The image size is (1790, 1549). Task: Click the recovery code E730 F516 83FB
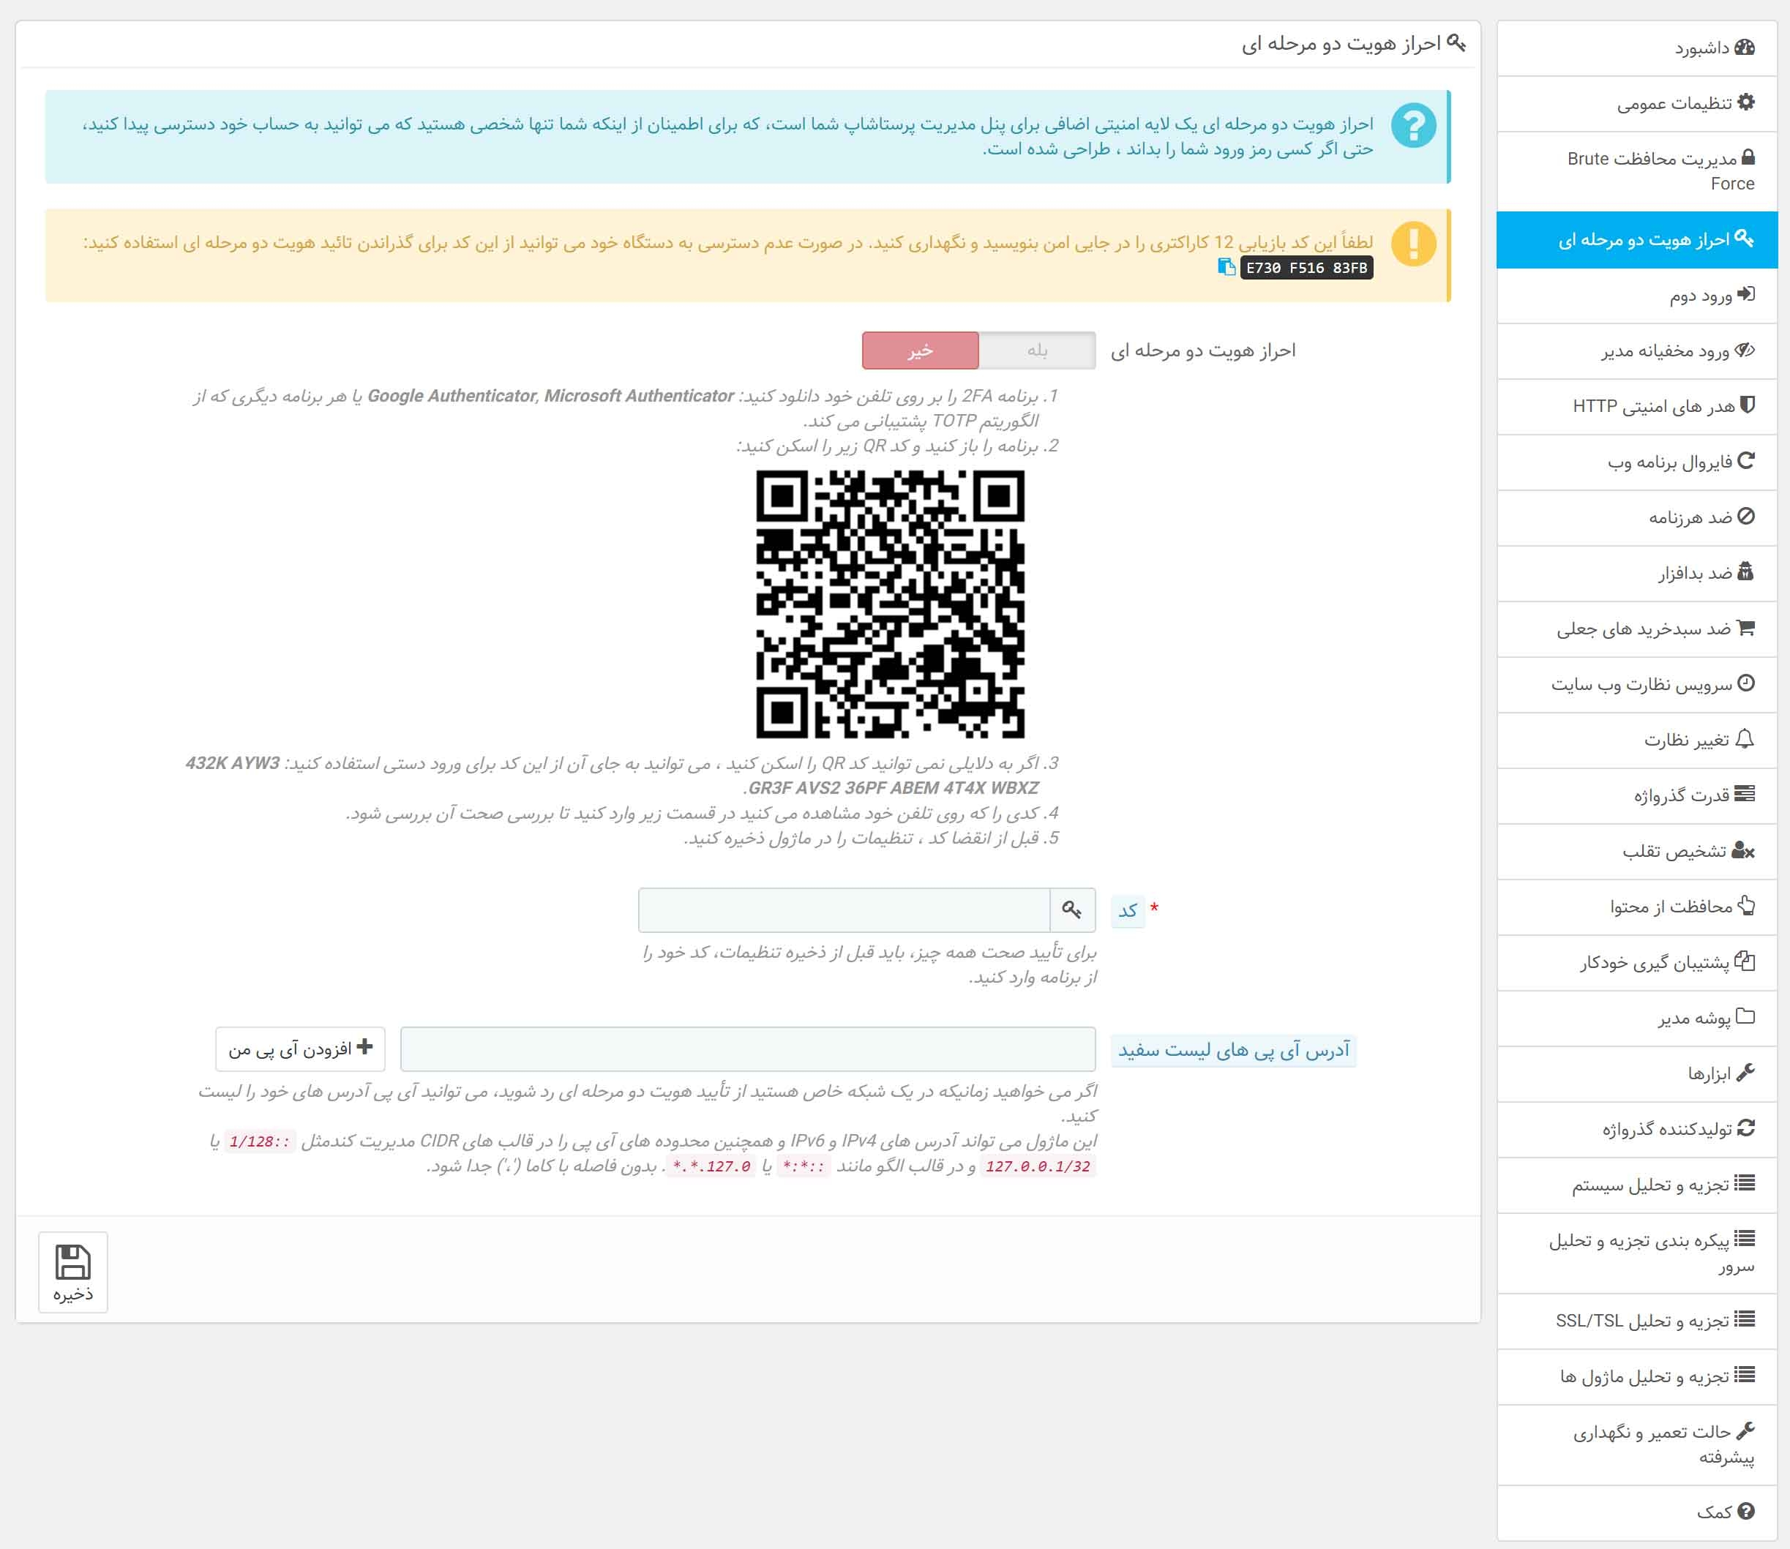click(x=1306, y=268)
